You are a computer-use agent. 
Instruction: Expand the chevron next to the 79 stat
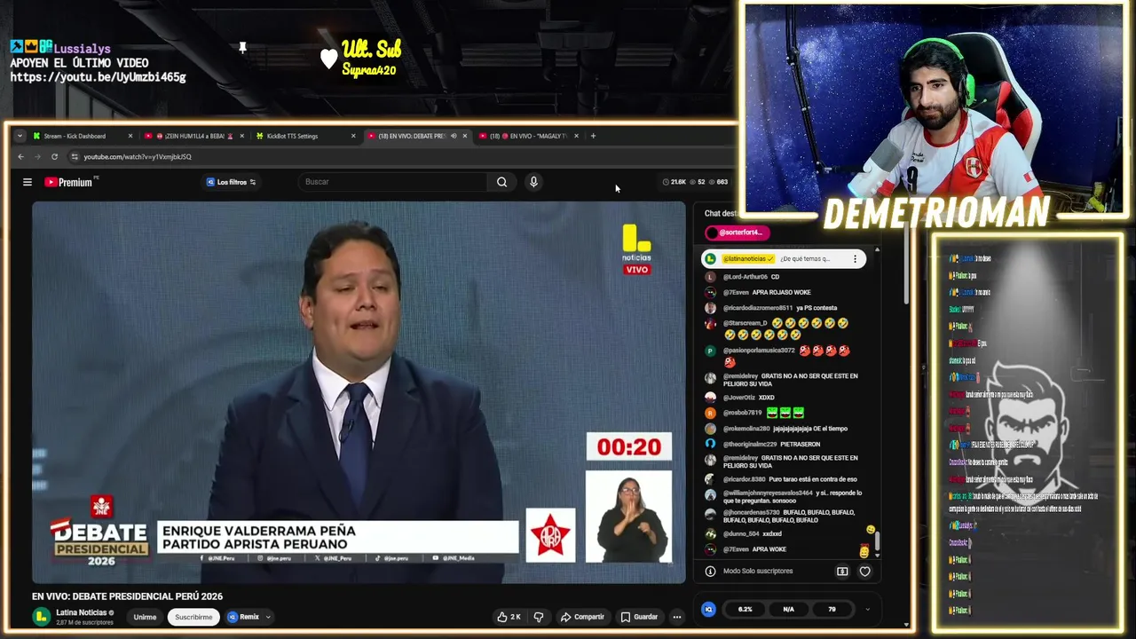pyautogui.click(x=867, y=609)
